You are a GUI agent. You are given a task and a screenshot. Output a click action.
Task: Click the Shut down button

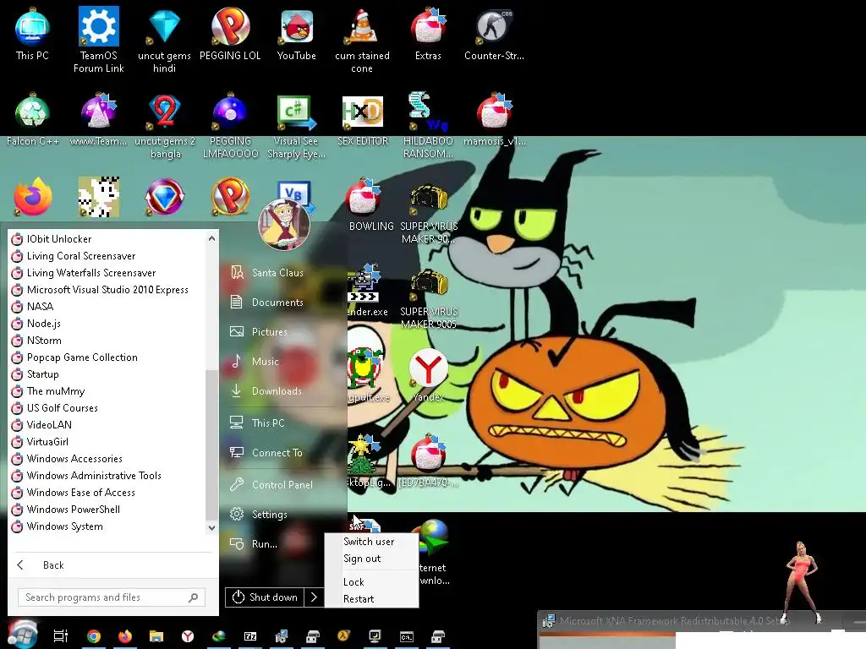(265, 597)
